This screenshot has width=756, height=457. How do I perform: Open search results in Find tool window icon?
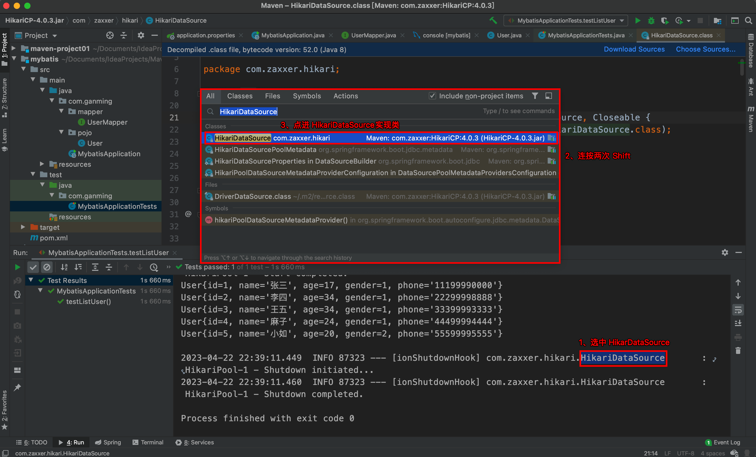coord(549,96)
